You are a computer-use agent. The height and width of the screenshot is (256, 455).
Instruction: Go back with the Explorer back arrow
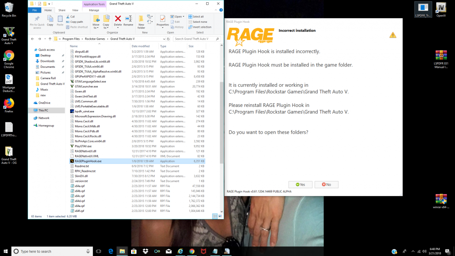click(32, 39)
